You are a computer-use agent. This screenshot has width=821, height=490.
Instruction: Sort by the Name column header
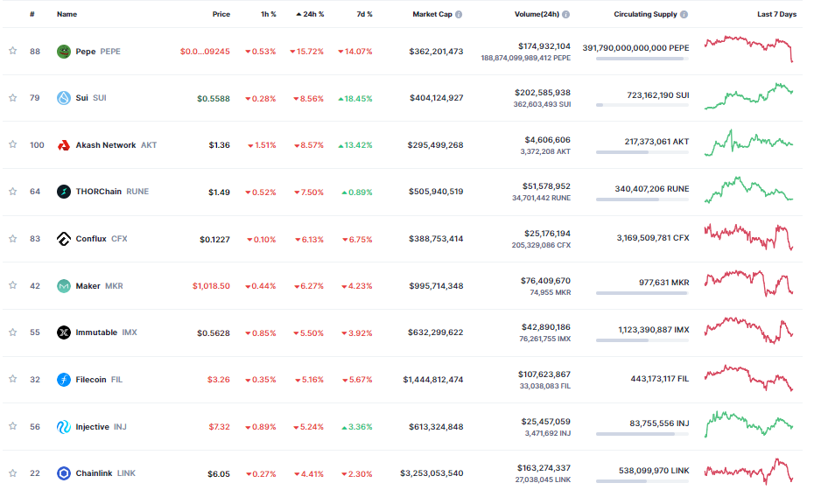tap(67, 14)
